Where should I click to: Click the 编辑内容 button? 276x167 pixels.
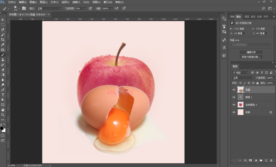pos(251,52)
